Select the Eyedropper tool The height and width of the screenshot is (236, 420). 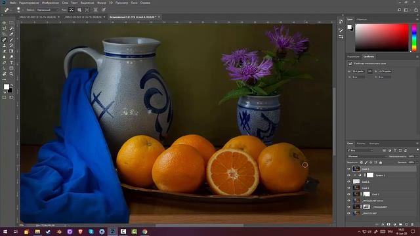(11, 34)
